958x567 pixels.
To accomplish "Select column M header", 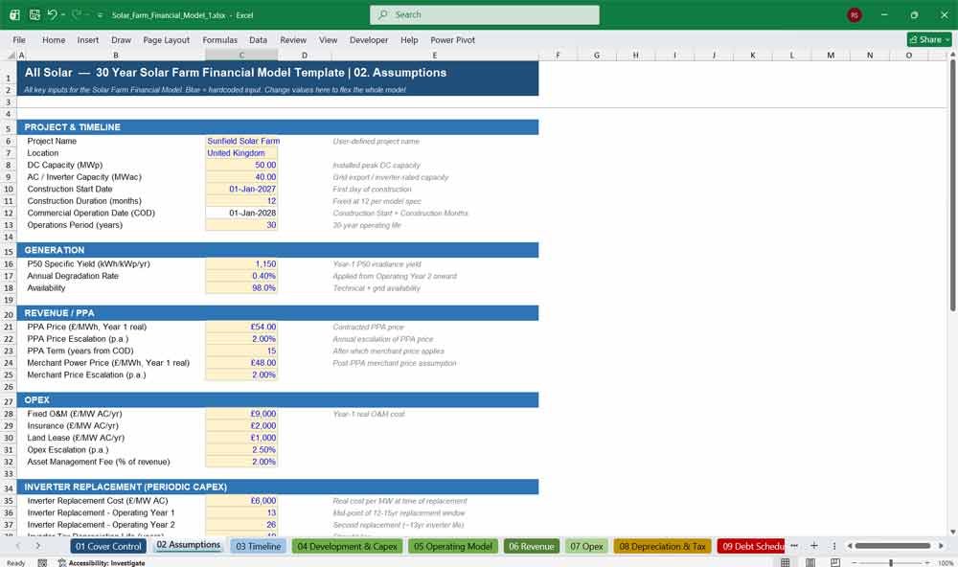I will click(831, 55).
